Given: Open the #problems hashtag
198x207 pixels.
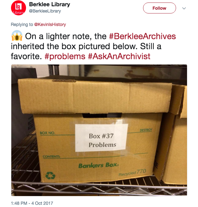Looking at the screenshot, I should pos(65,56).
